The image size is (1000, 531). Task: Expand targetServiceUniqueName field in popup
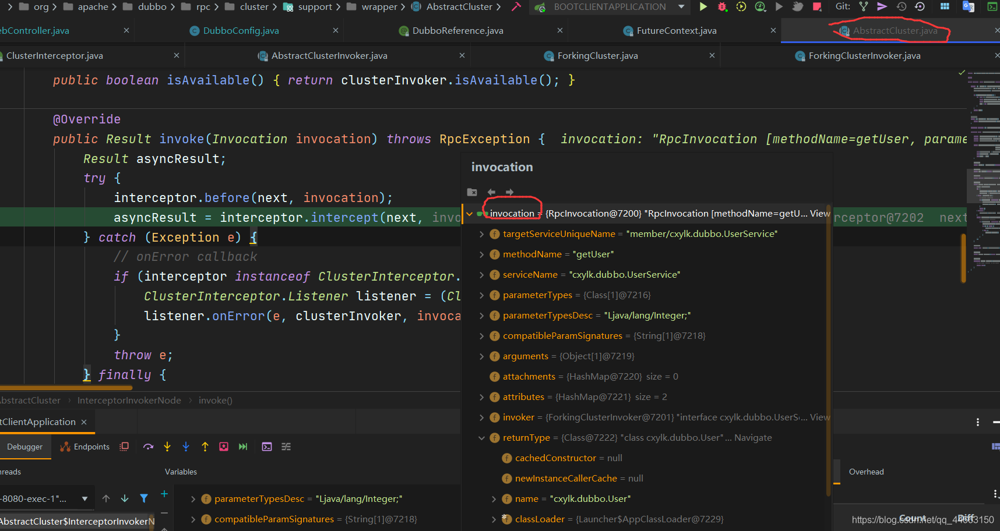point(481,234)
